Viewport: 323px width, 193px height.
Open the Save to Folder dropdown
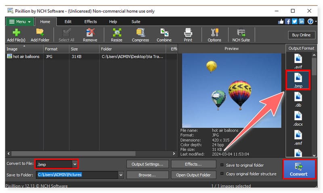click(x=121, y=175)
